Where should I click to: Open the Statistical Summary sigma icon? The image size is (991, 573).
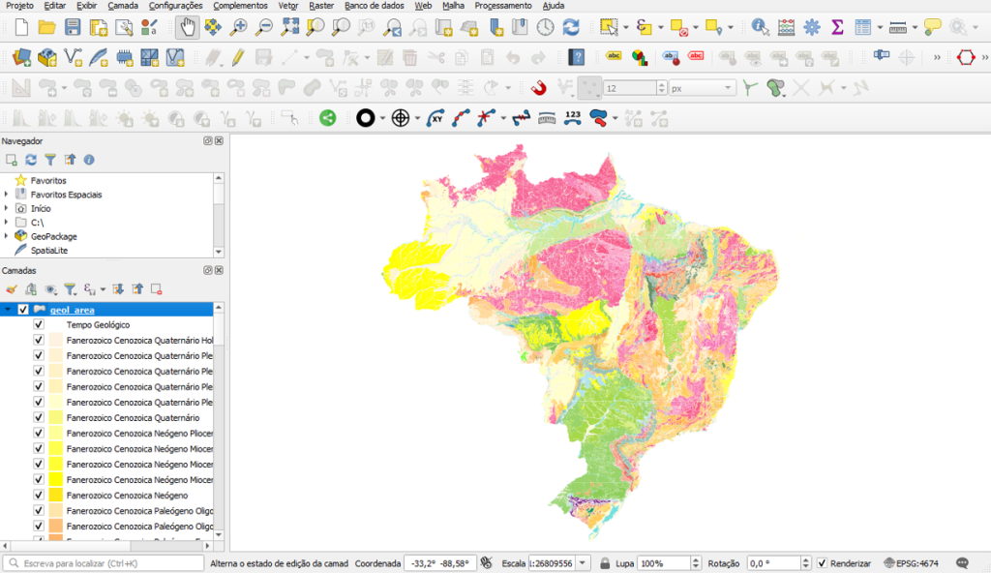(x=837, y=27)
